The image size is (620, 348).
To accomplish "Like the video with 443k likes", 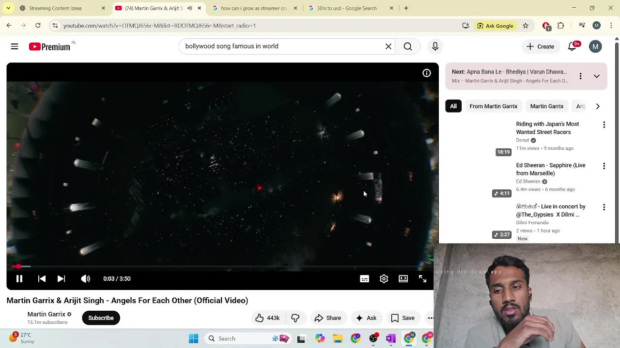I will tap(267, 318).
